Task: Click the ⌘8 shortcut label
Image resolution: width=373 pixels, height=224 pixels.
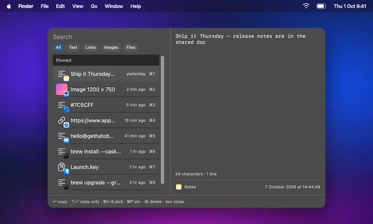Action: (152, 182)
